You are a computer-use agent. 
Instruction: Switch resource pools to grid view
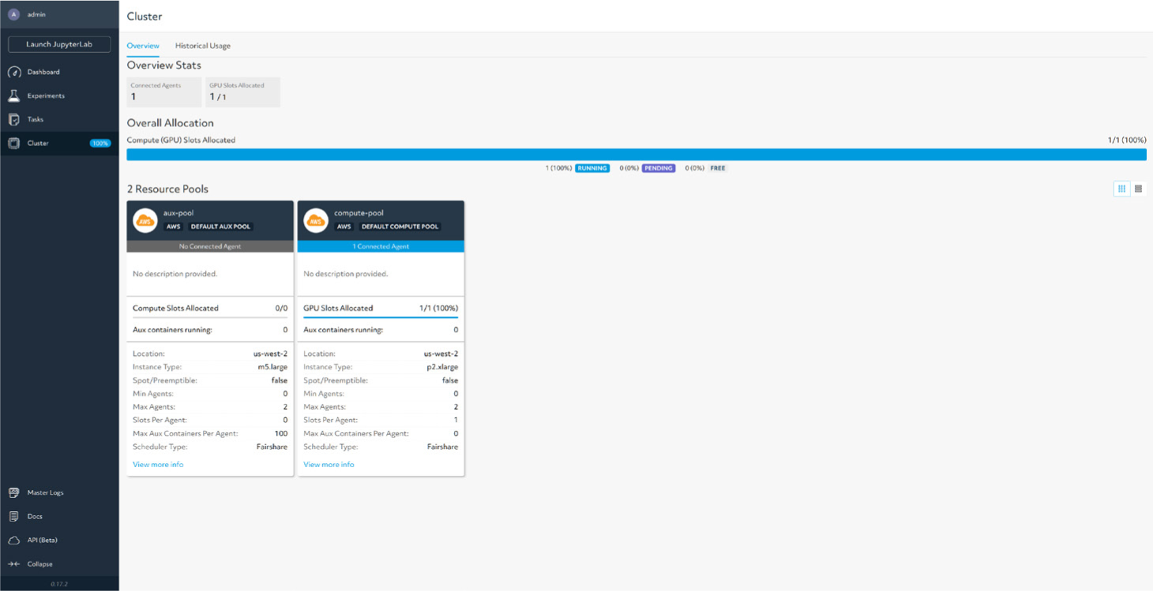click(1121, 189)
